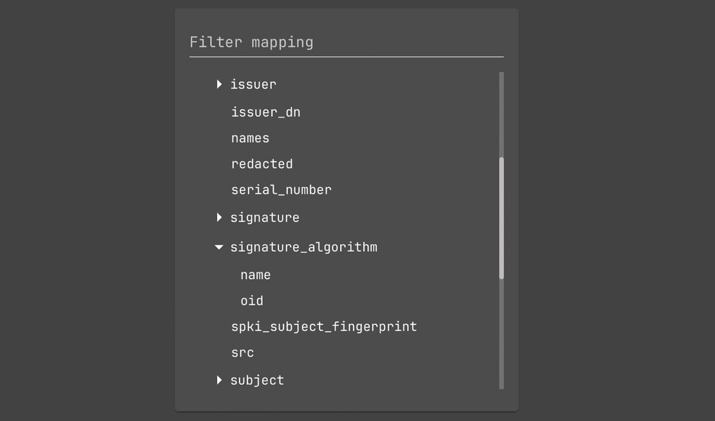
Task: Expand the subject tree node
Action: click(219, 380)
